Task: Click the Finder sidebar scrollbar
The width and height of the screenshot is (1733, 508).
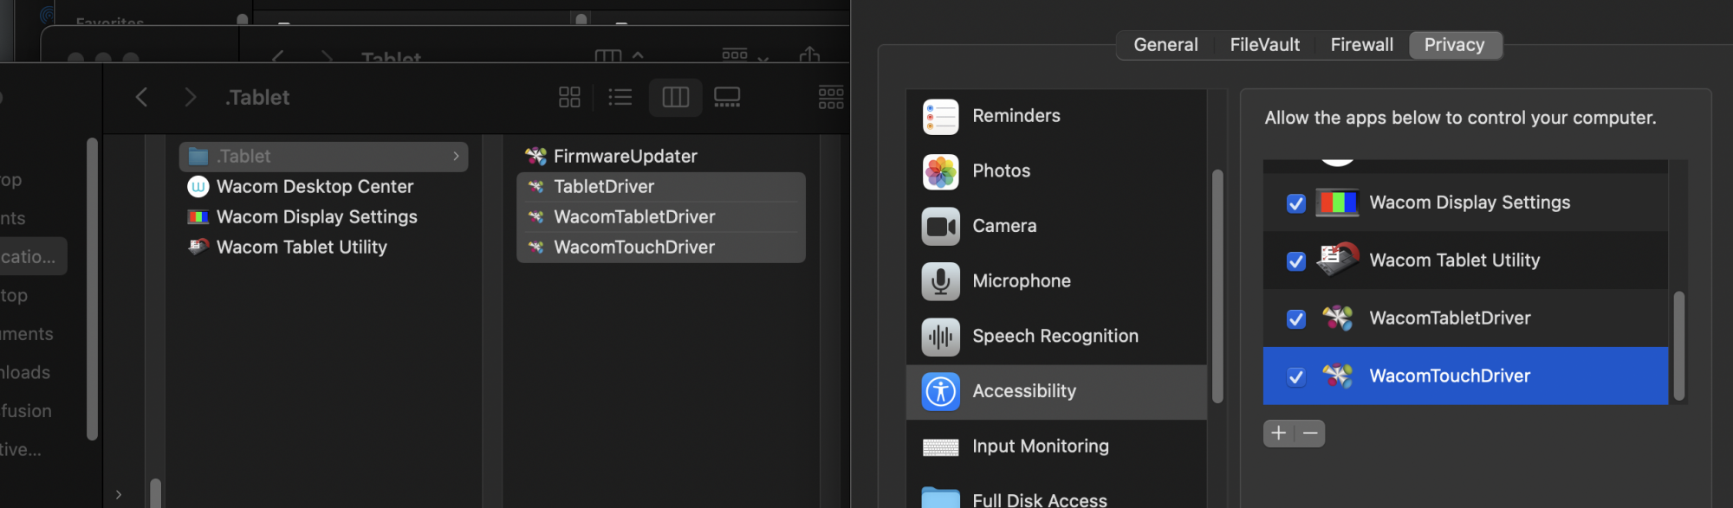Action: pos(93,288)
